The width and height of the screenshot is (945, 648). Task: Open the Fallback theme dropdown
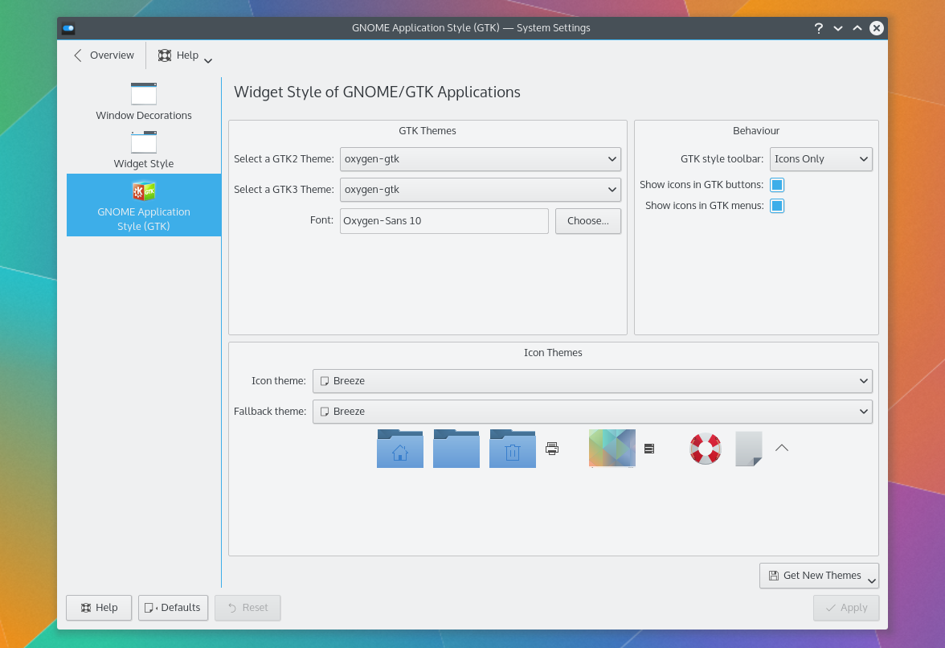[592, 411]
